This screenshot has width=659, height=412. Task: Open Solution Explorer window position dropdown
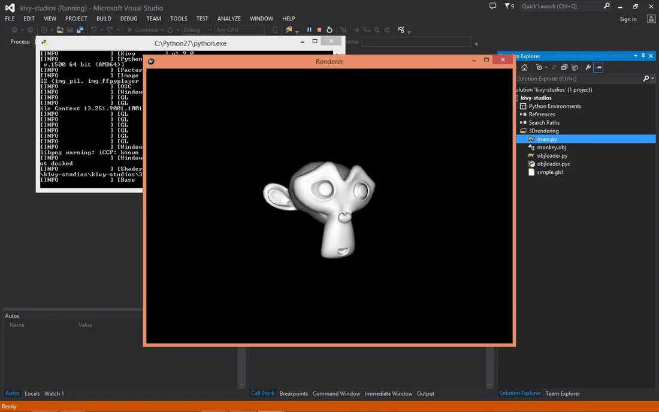(636, 56)
